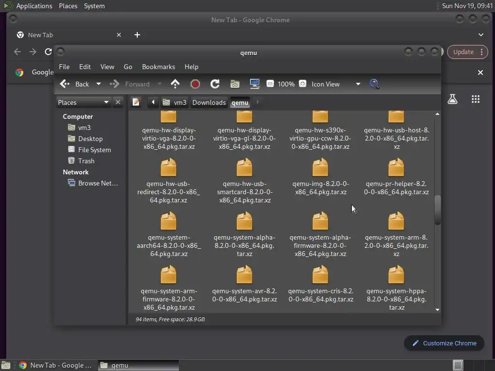Image resolution: width=495 pixels, height=371 pixels.
Task: Open the Edit menu
Action: (x=85, y=67)
